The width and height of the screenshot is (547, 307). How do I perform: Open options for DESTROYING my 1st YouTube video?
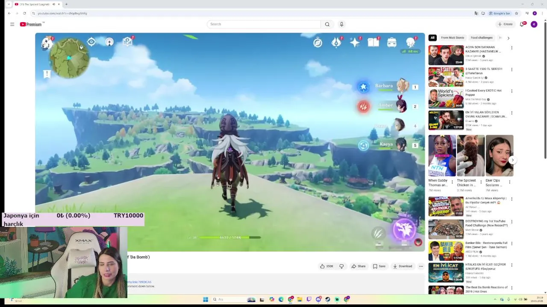click(512, 222)
